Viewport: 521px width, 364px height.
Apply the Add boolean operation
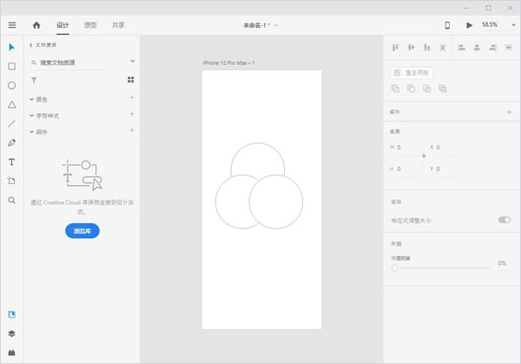tap(395, 89)
